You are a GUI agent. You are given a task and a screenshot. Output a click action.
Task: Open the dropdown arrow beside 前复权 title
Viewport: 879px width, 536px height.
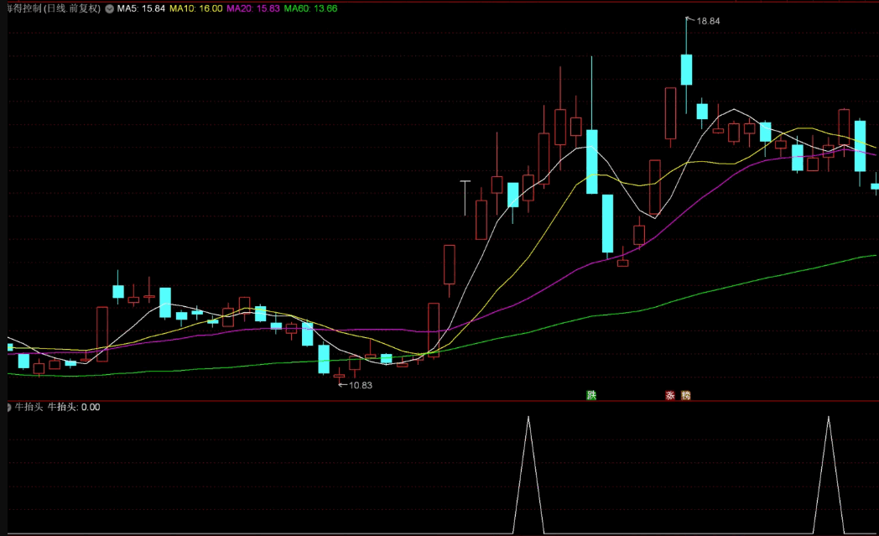[x=109, y=9]
